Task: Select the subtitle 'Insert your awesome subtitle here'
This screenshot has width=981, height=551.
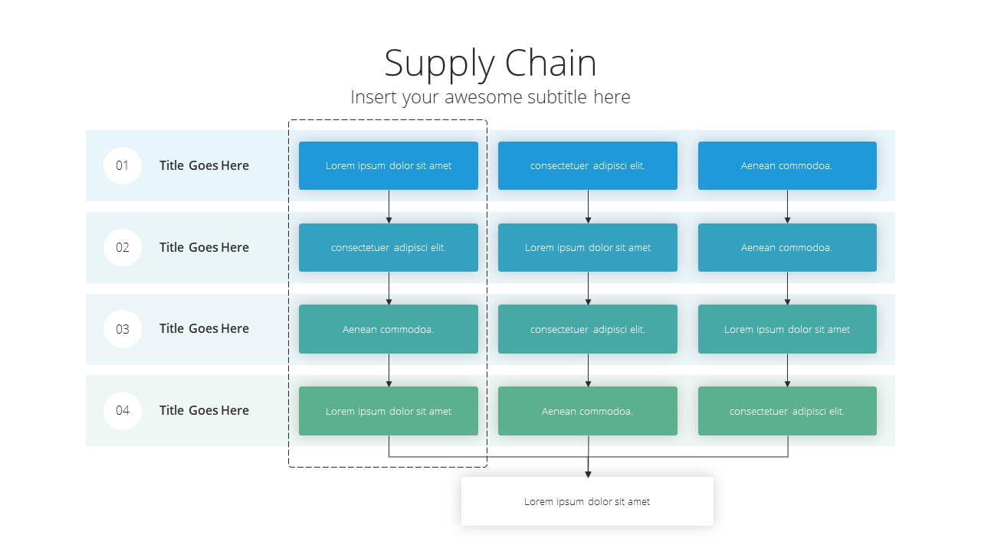Action: coord(490,97)
